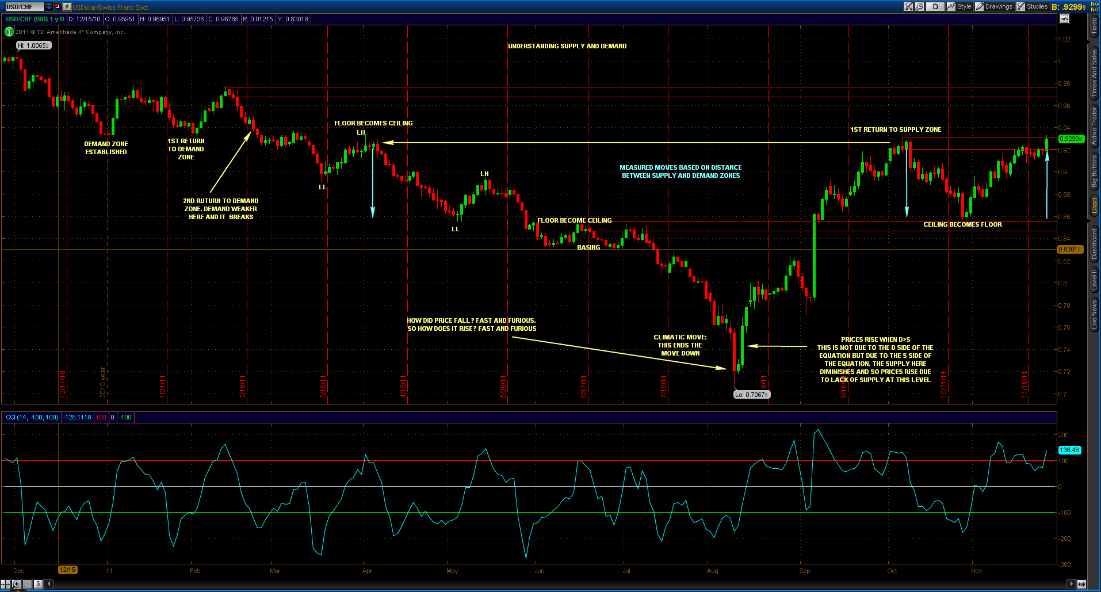
Task: Open the Times And Sales side tab
Action: pyautogui.click(x=1094, y=71)
